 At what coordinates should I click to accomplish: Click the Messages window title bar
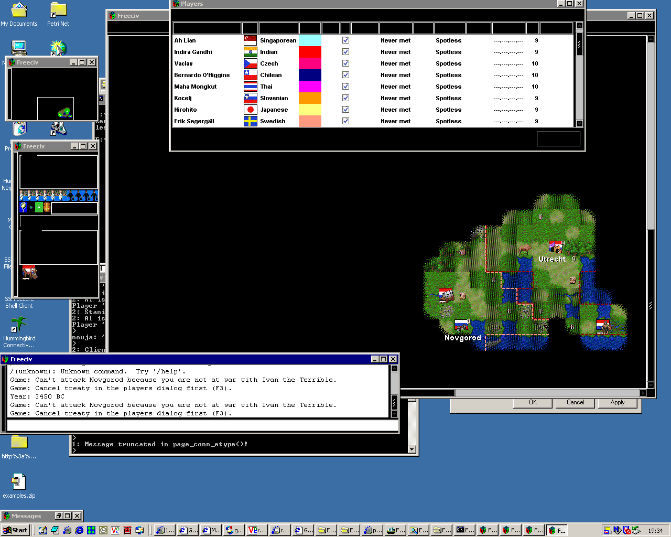42,516
